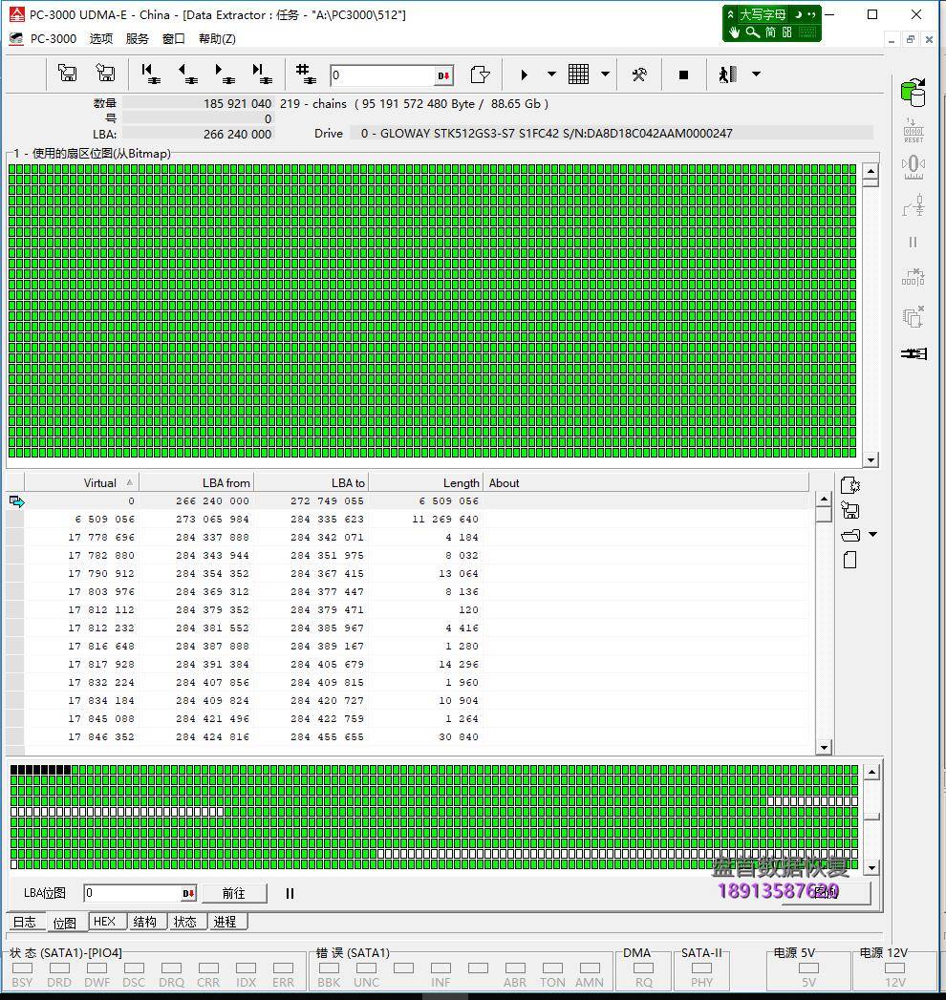Open the 服务 menu

pos(136,38)
